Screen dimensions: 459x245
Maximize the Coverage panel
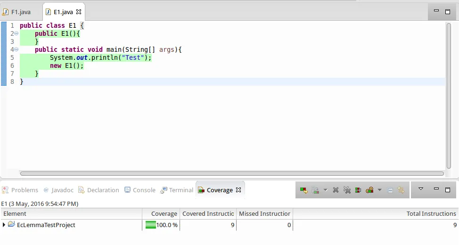tap(448, 190)
